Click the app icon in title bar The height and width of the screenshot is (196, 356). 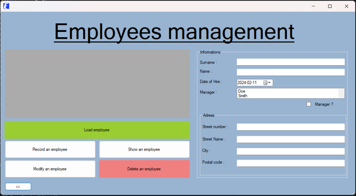coord(6,6)
